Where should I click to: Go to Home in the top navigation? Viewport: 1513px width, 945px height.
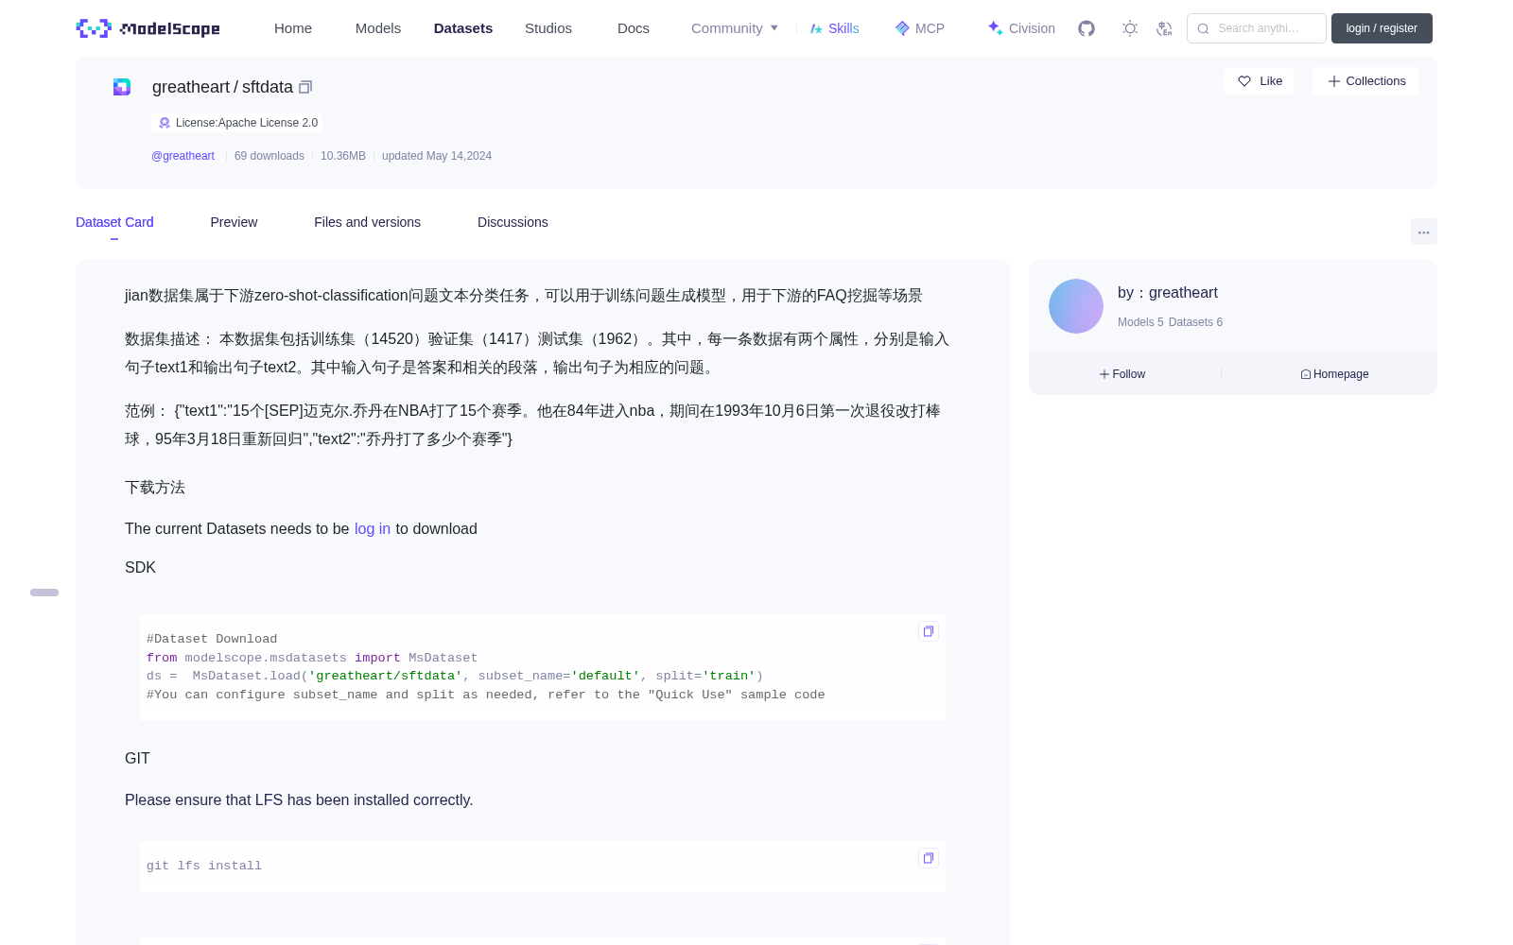[293, 28]
